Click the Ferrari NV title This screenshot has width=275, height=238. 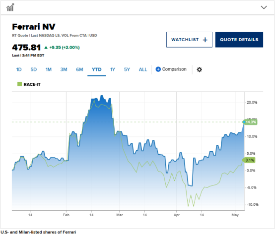tap(34, 27)
